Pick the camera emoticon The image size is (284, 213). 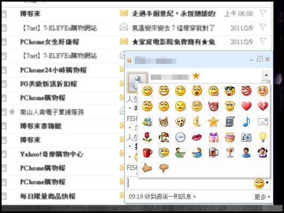pos(246,137)
